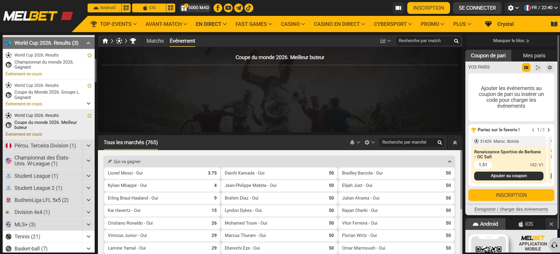
Task: Open the support headset chat
Action: coord(554,245)
